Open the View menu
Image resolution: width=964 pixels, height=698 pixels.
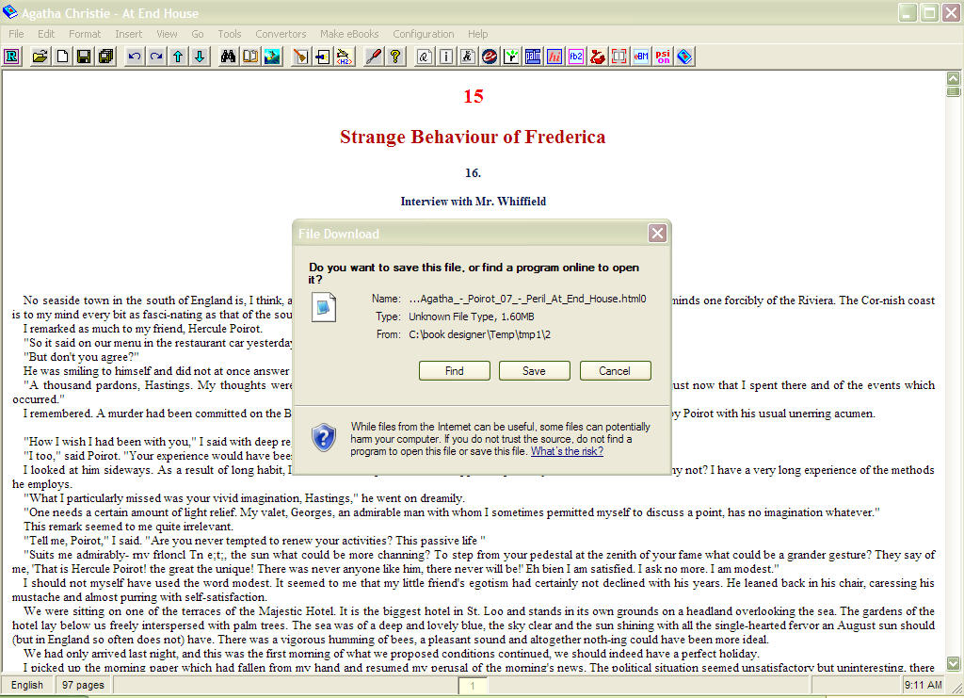click(x=167, y=34)
